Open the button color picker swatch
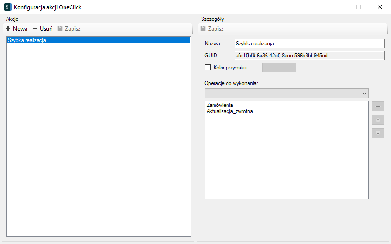The width and height of the screenshot is (391, 244). click(x=279, y=68)
